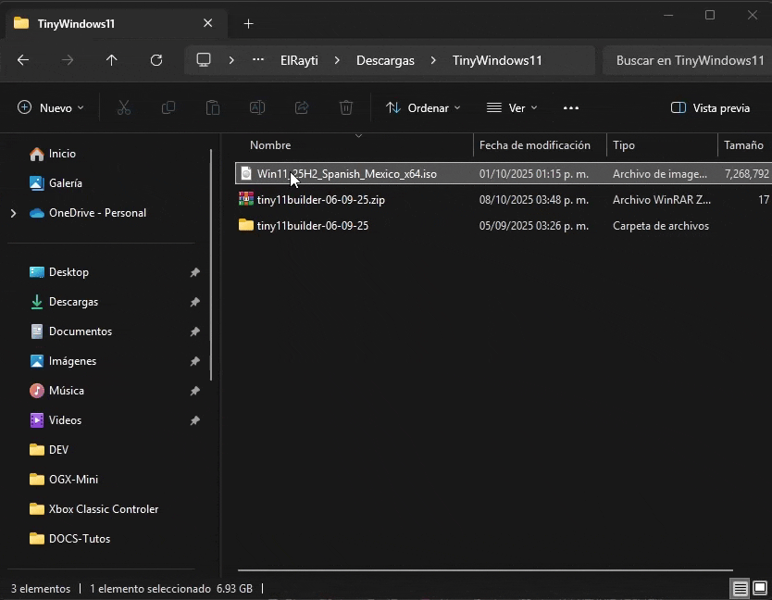772x600 pixels.
Task: Expand the OneDrive - Personal tree node
Action: [x=13, y=213]
